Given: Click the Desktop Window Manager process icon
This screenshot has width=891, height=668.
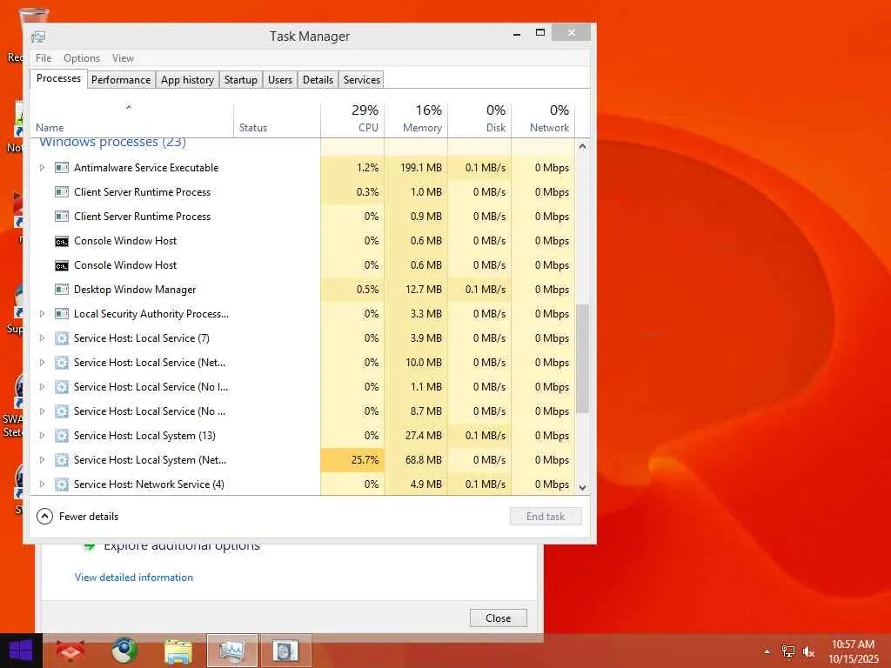Looking at the screenshot, I should pyautogui.click(x=62, y=289).
